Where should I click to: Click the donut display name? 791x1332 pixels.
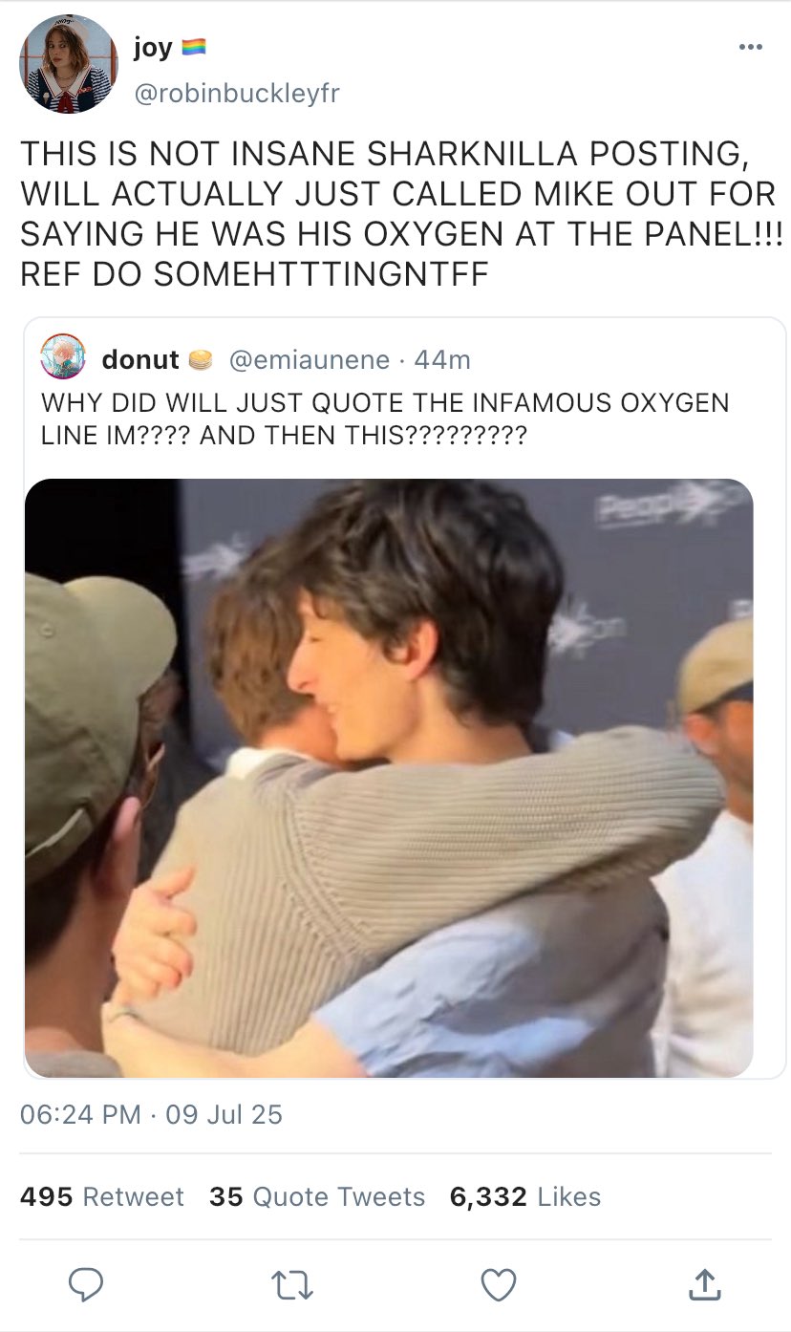pos(140,359)
